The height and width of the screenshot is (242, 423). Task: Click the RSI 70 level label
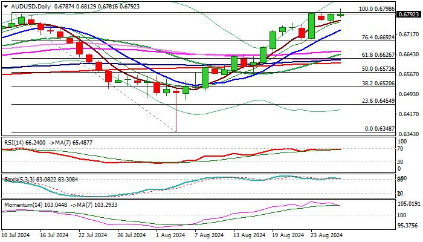click(x=401, y=149)
